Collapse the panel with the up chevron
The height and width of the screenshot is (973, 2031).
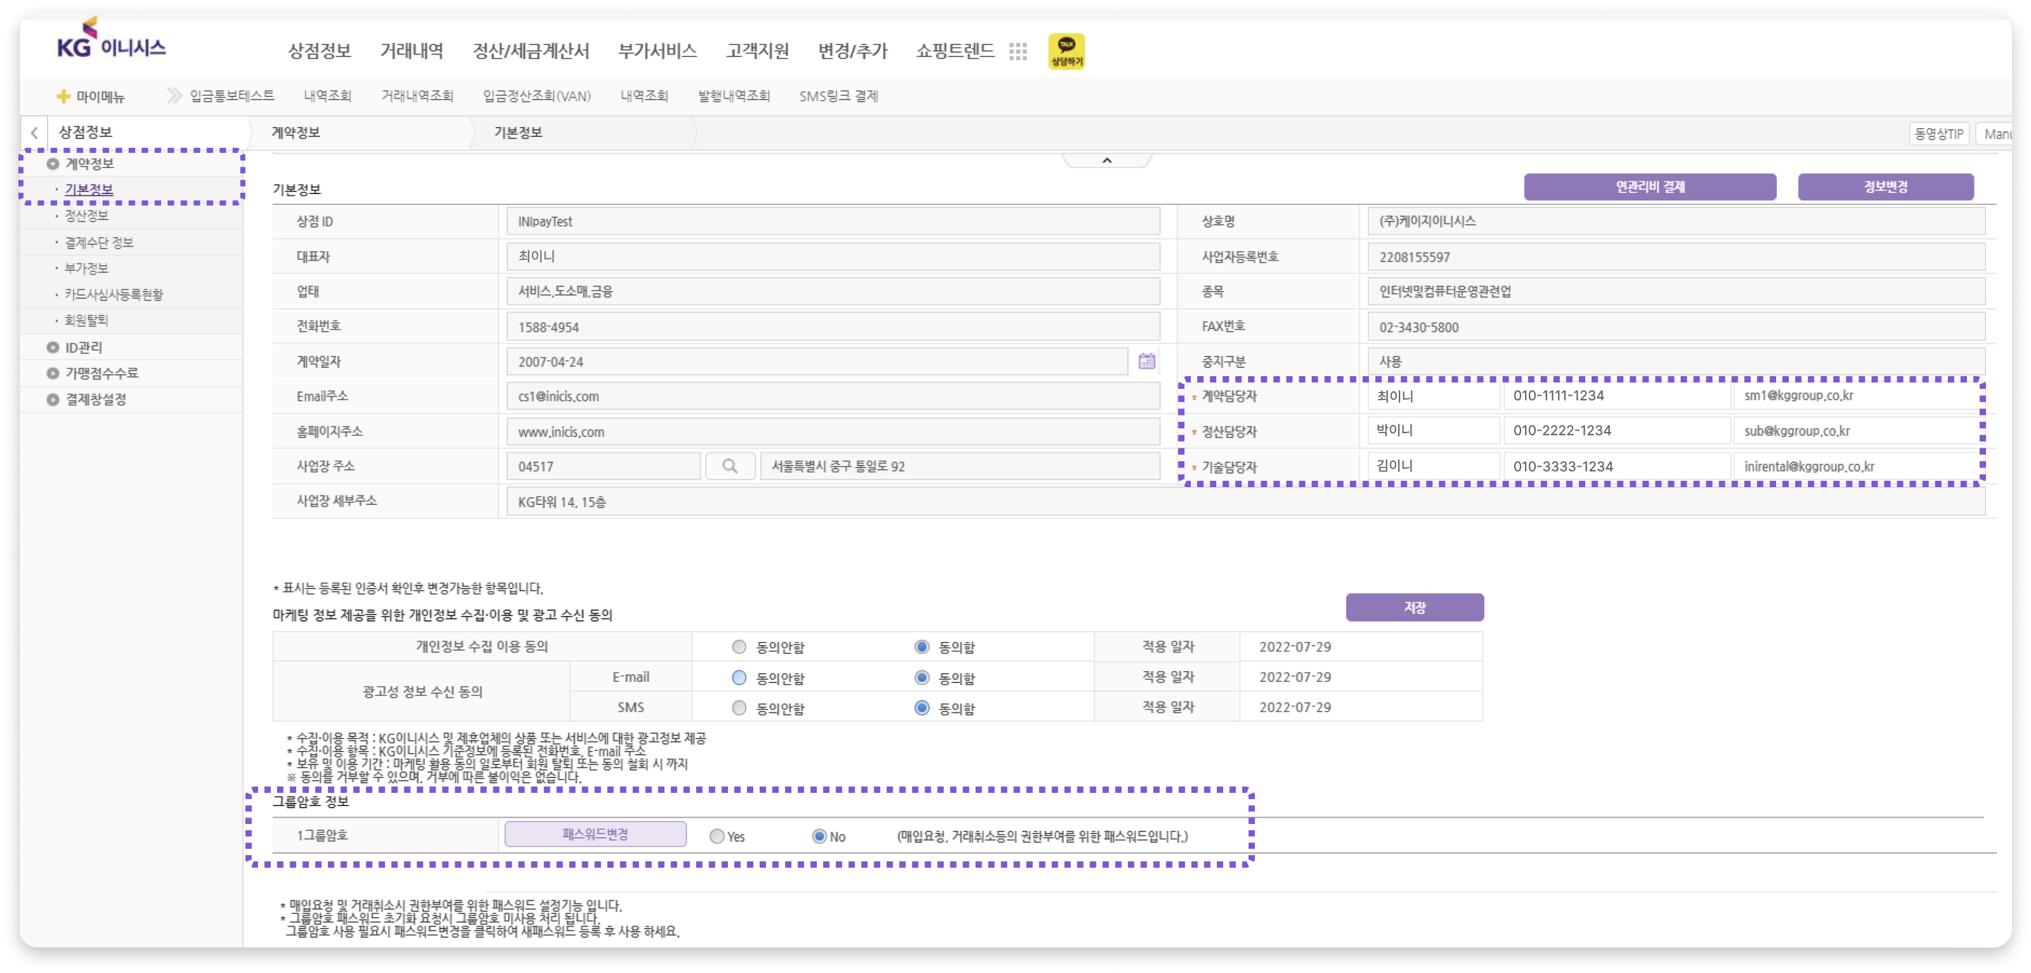(1107, 160)
